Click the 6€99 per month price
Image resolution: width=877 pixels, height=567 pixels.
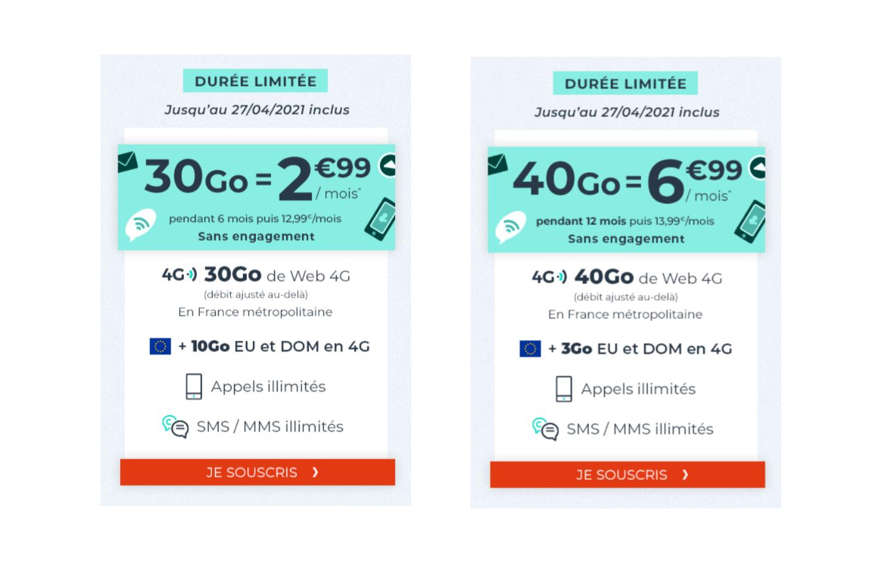tap(693, 181)
